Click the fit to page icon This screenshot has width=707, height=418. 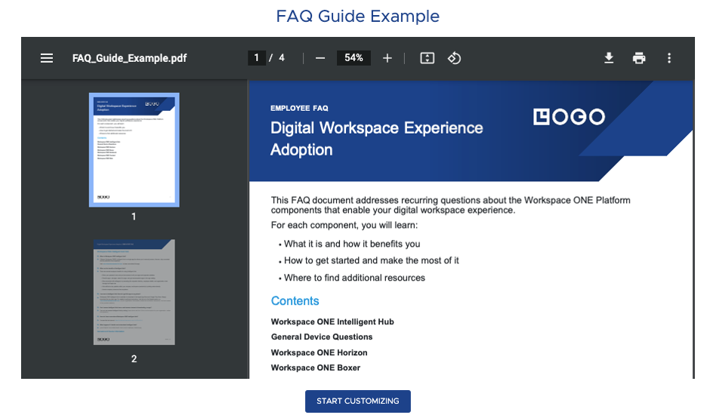pyautogui.click(x=427, y=58)
